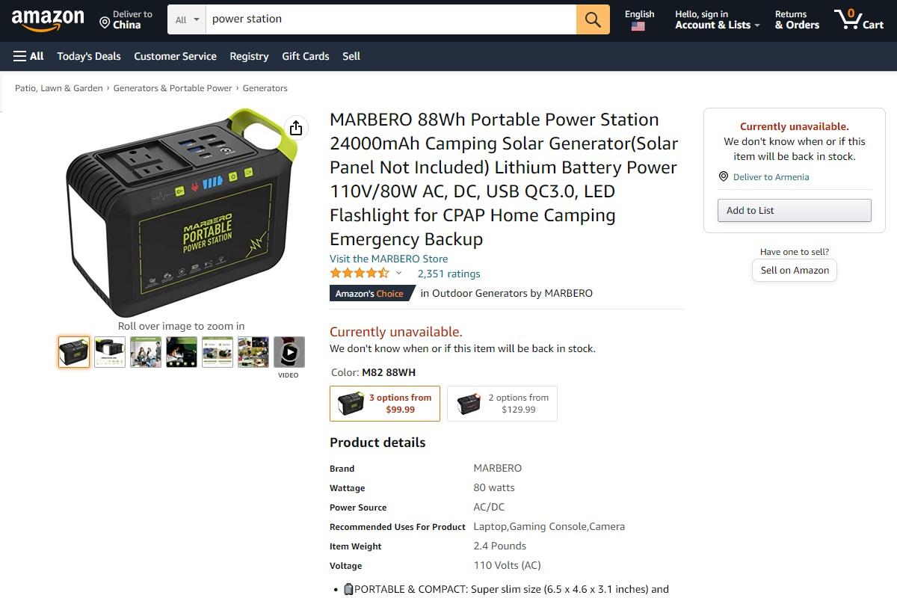Select the color option from $129.99
The image size is (897, 598).
coord(502,404)
